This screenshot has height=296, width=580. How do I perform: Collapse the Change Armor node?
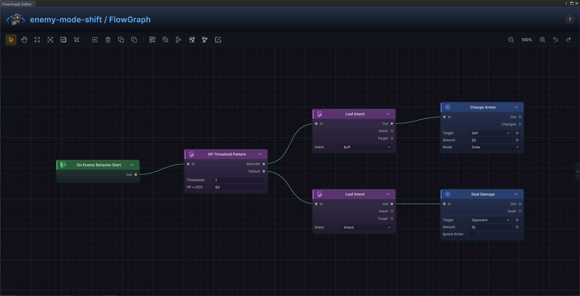click(516, 107)
